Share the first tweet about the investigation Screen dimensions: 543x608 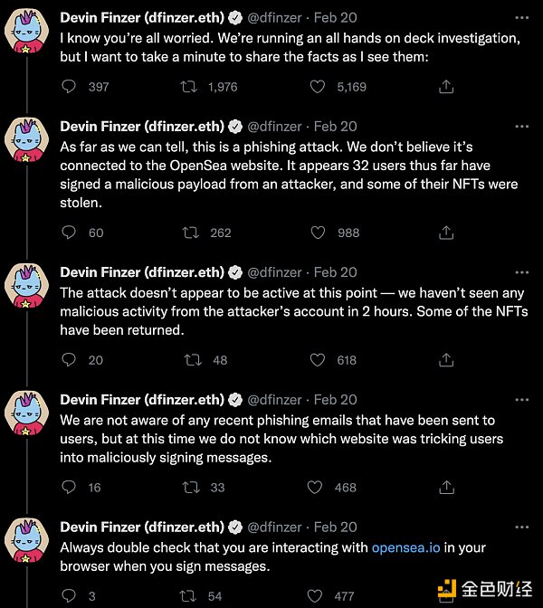[x=445, y=87]
